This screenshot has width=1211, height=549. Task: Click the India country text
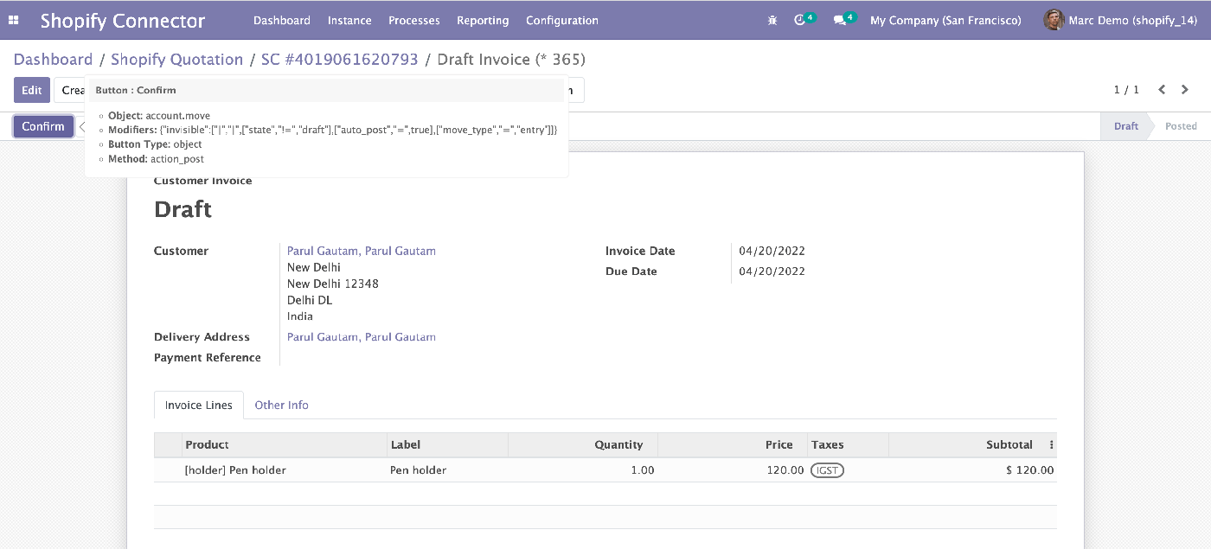300,316
